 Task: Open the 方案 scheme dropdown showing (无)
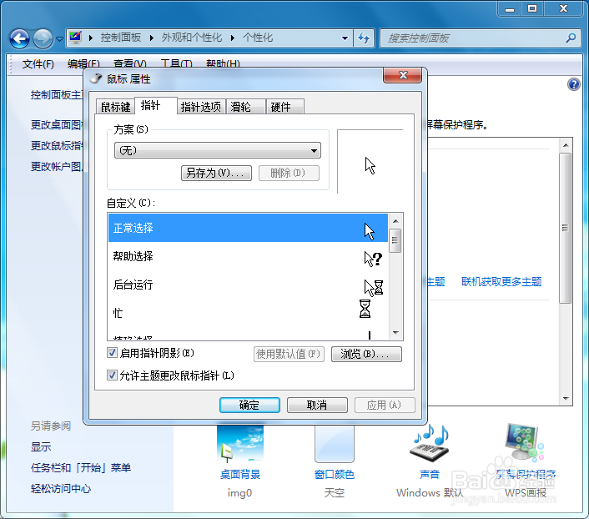click(x=218, y=150)
